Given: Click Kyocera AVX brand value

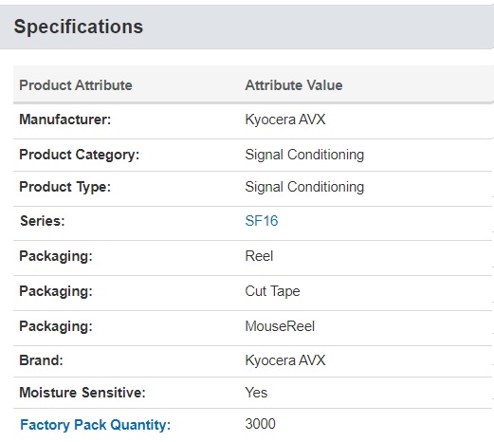Looking at the screenshot, I should click(x=285, y=360).
